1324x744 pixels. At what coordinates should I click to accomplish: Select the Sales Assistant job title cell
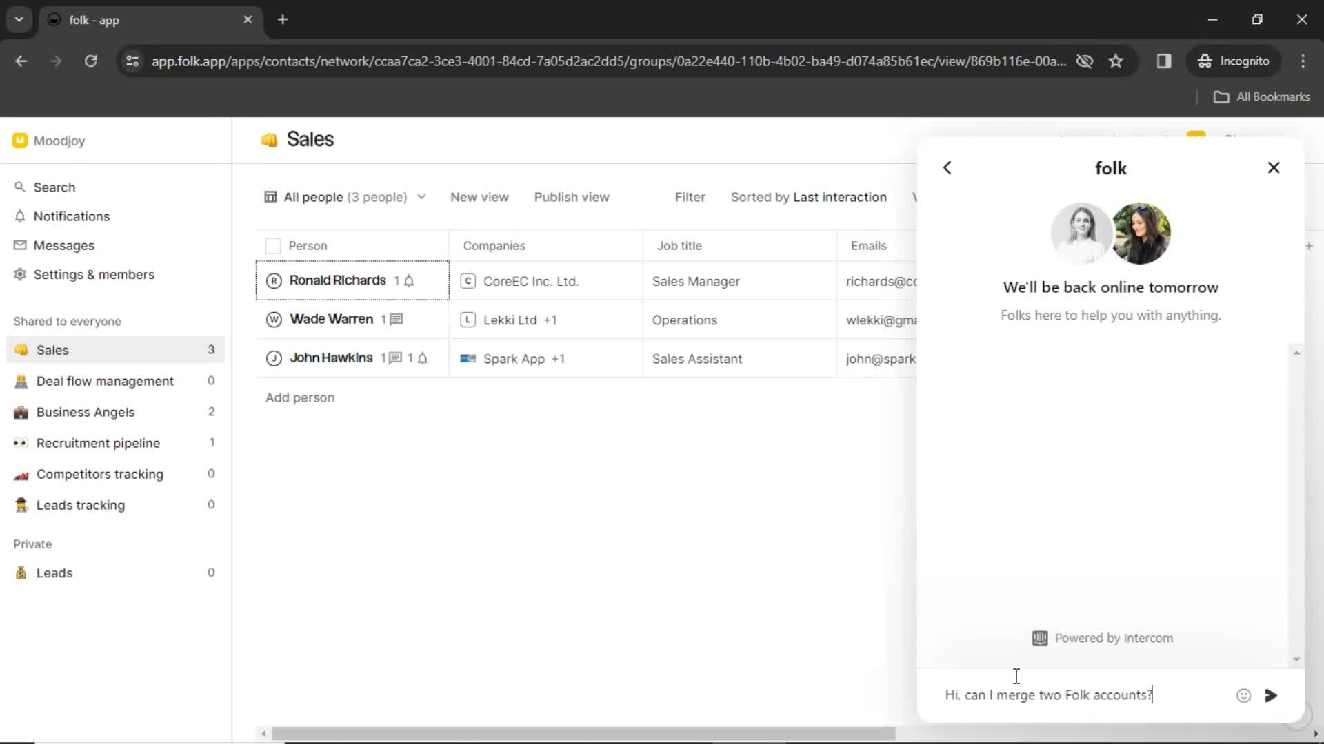[x=739, y=358]
